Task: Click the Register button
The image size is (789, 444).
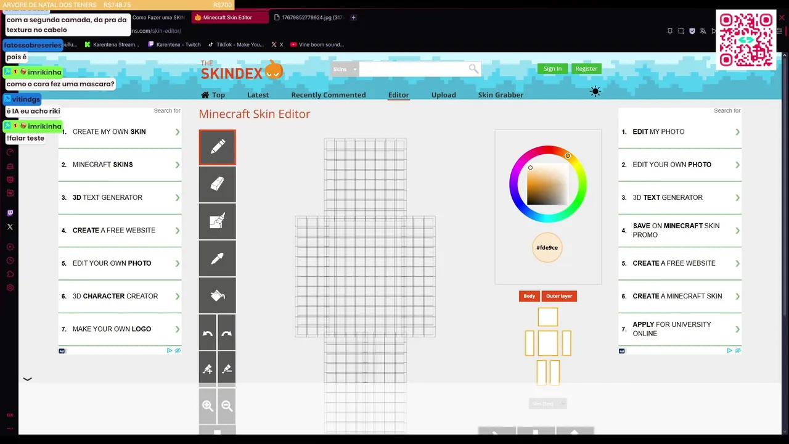Action: click(586, 68)
